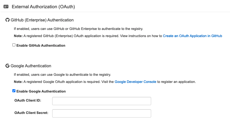Screen dimensions: 230x123
Task: Open Create an OAuth Application in GitHub link
Action: [192, 36]
